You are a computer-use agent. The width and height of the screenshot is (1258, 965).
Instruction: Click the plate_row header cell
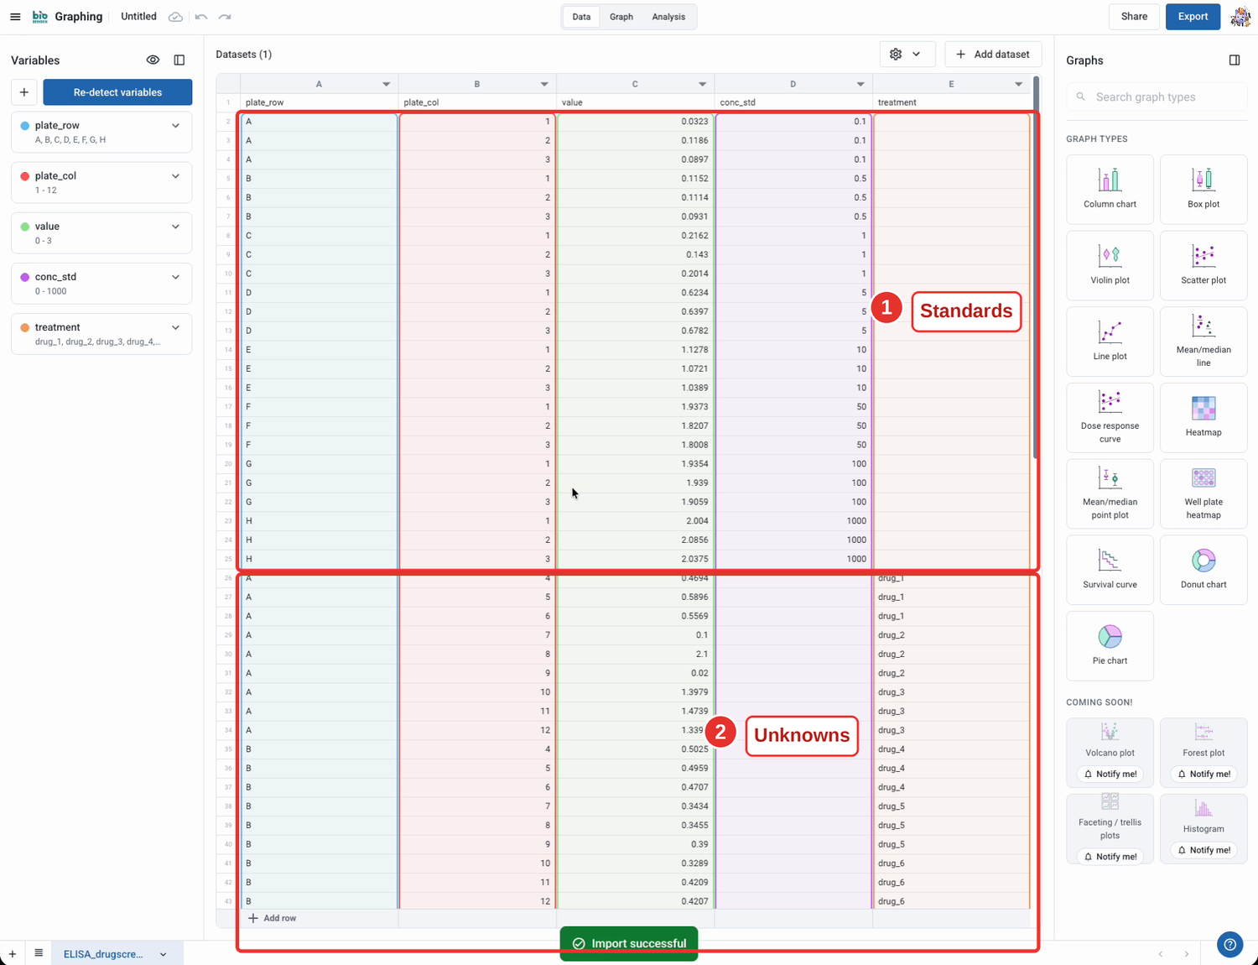pyautogui.click(x=319, y=102)
